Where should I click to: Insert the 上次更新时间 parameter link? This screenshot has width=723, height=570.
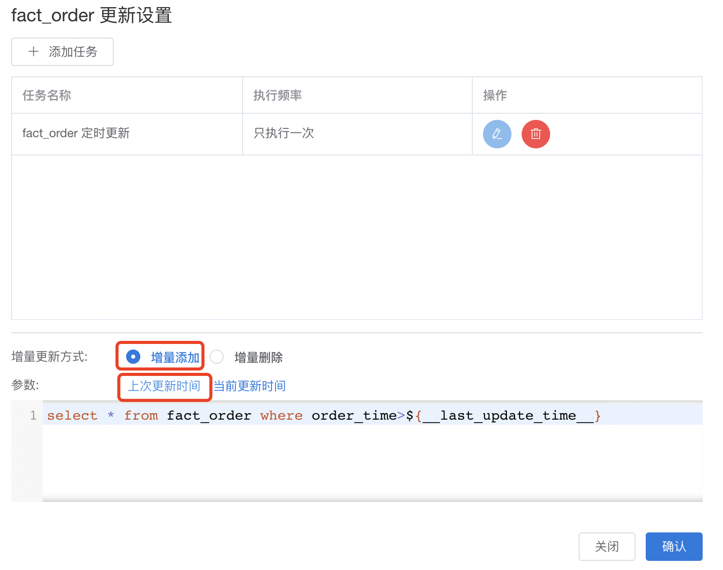164,386
